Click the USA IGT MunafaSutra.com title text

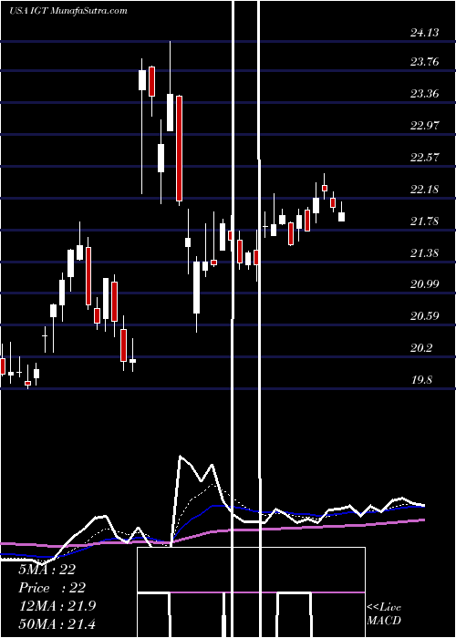(68, 11)
